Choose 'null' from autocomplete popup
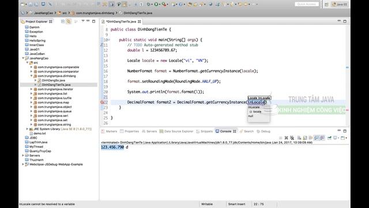 (x=251, y=116)
